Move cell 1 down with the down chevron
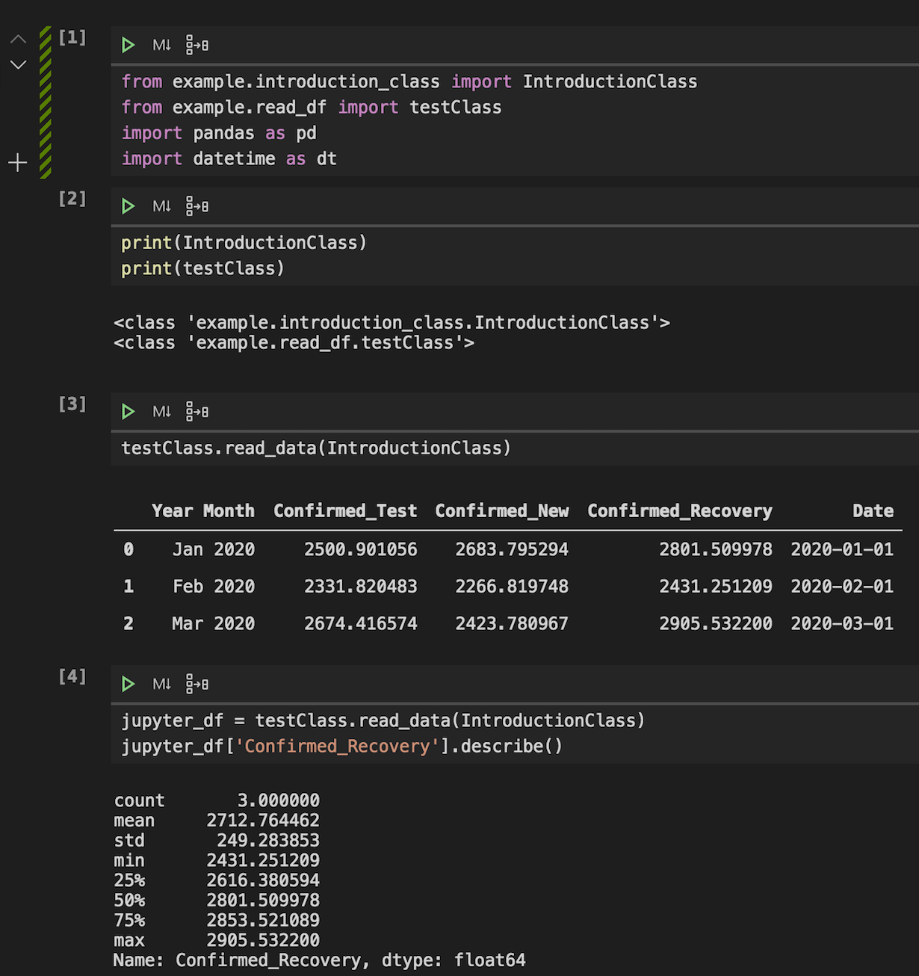The height and width of the screenshot is (976, 919). (18, 65)
